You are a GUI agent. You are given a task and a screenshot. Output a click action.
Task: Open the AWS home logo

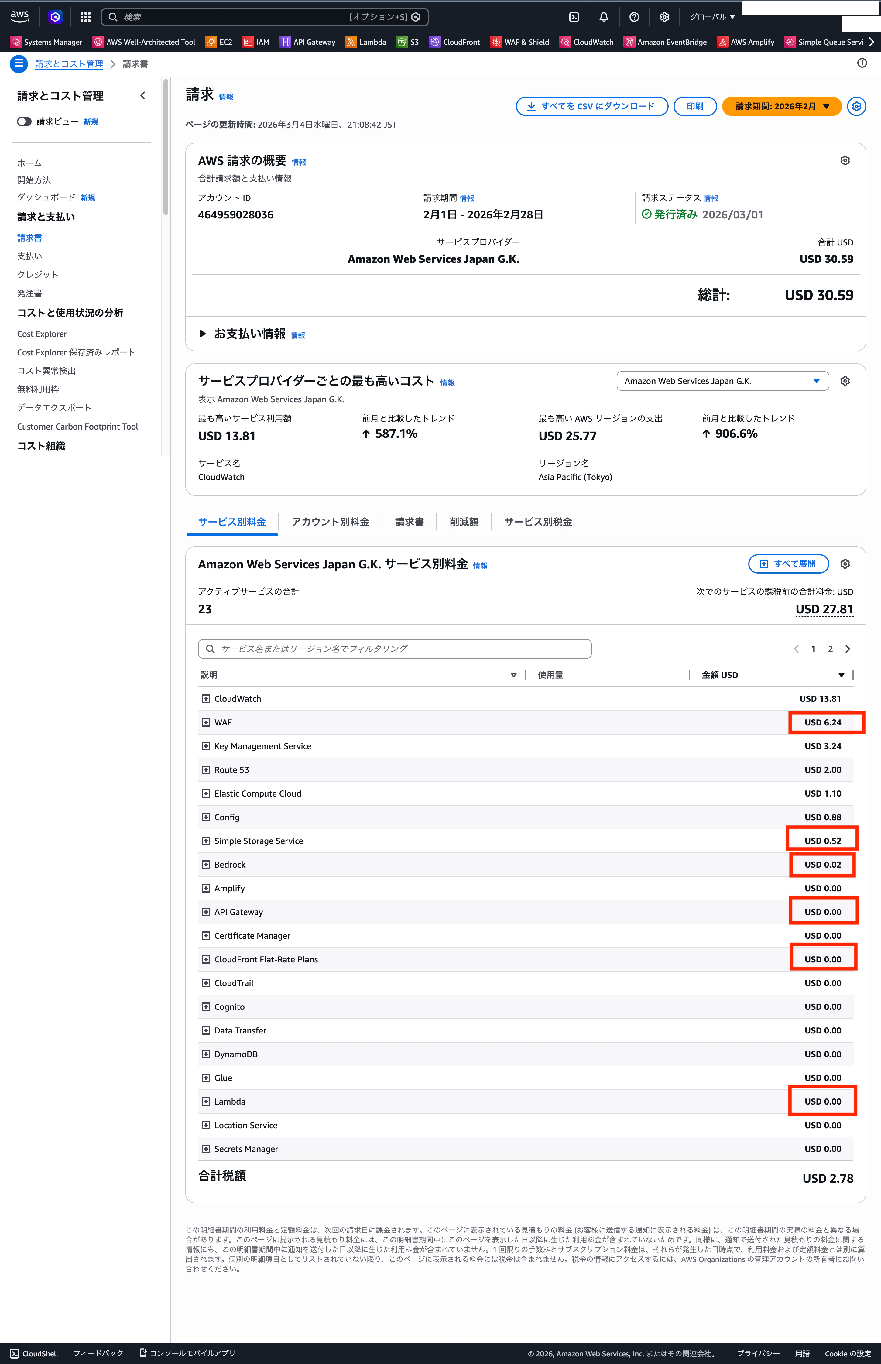coord(19,17)
